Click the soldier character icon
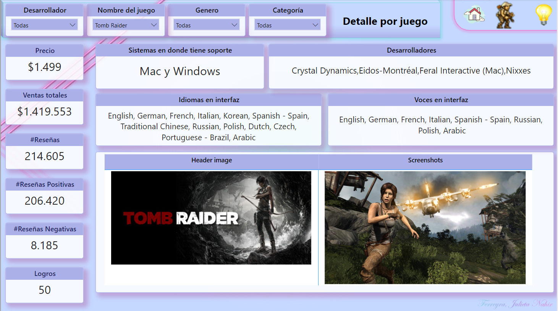 coord(505,15)
